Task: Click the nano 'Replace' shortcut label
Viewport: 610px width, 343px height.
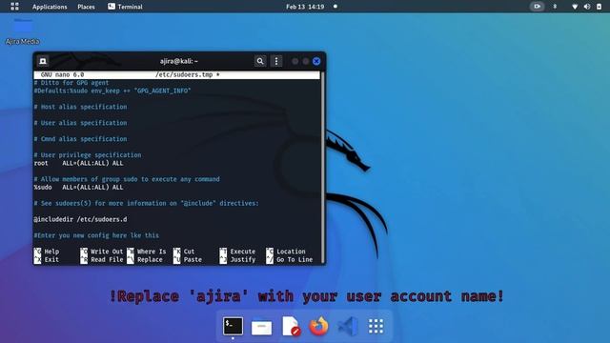Action: (150, 259)
